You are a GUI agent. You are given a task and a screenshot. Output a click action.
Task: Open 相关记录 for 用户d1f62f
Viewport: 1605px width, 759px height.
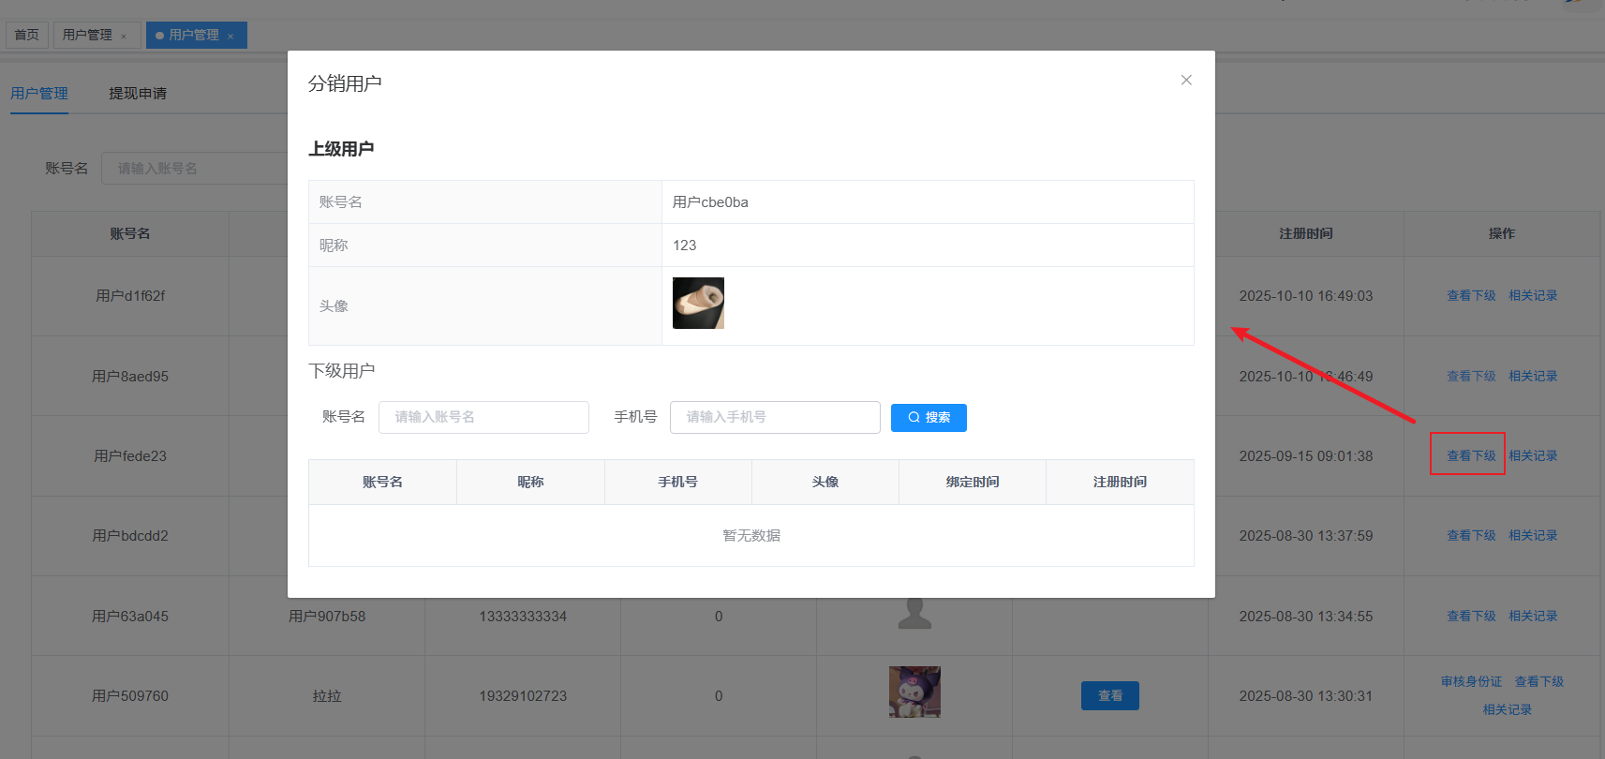[1533, 296]
